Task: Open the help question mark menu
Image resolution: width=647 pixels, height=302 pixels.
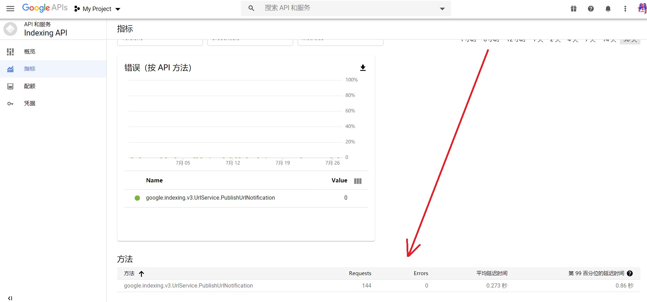Action: 591,9
